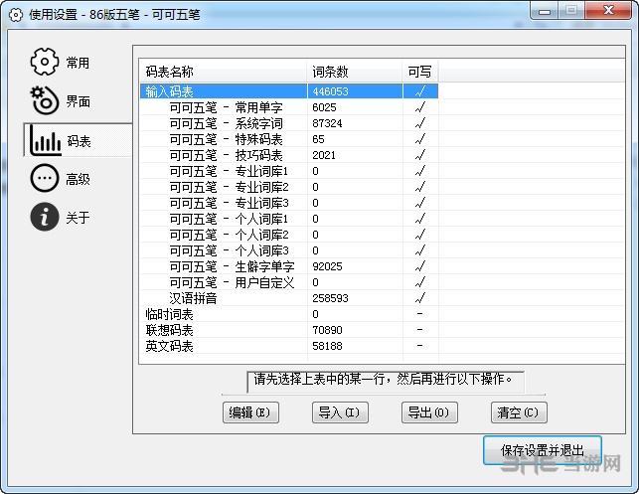Click the 导入(I) button

pos(340,412)
